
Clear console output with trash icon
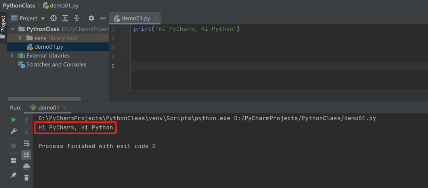tap(27, 178)
